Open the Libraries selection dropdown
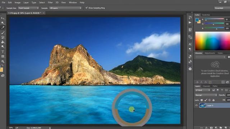The image size is (230, 129). 210,57
